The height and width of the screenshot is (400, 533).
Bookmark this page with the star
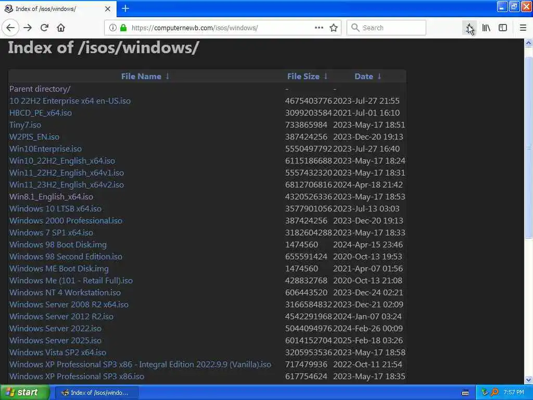pyautogui.click(x=334, y=28)
